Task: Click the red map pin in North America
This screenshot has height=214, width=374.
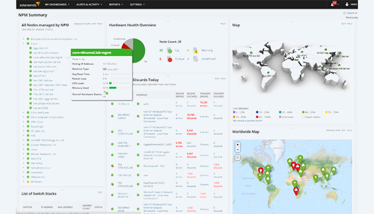Action: [261, 171]
